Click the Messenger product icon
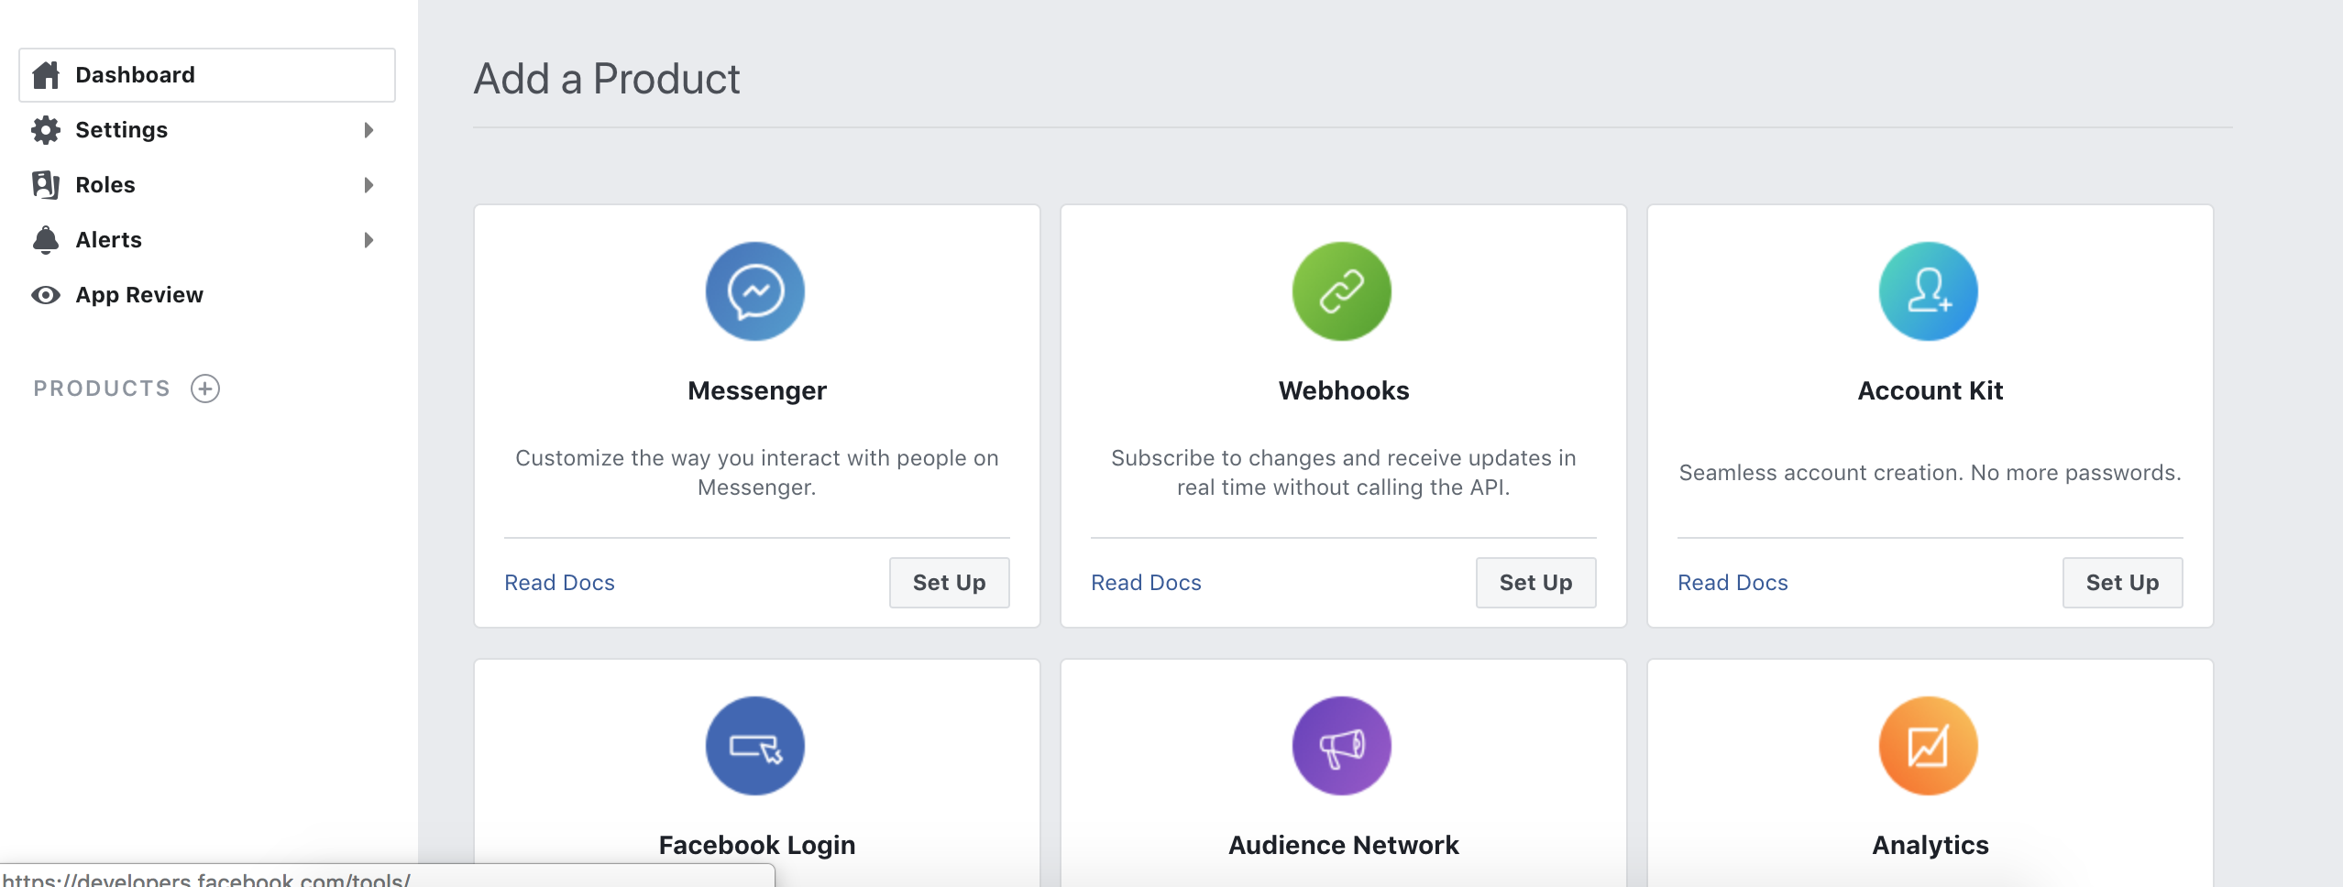2343x887 pixels. [x=755, y=291]
